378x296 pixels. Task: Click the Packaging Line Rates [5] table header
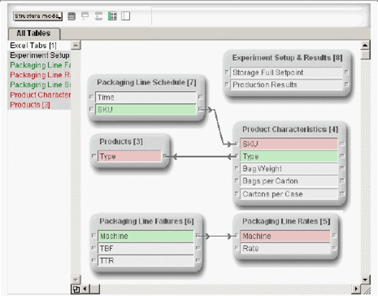pyautogui.click(x=286, y=221)
